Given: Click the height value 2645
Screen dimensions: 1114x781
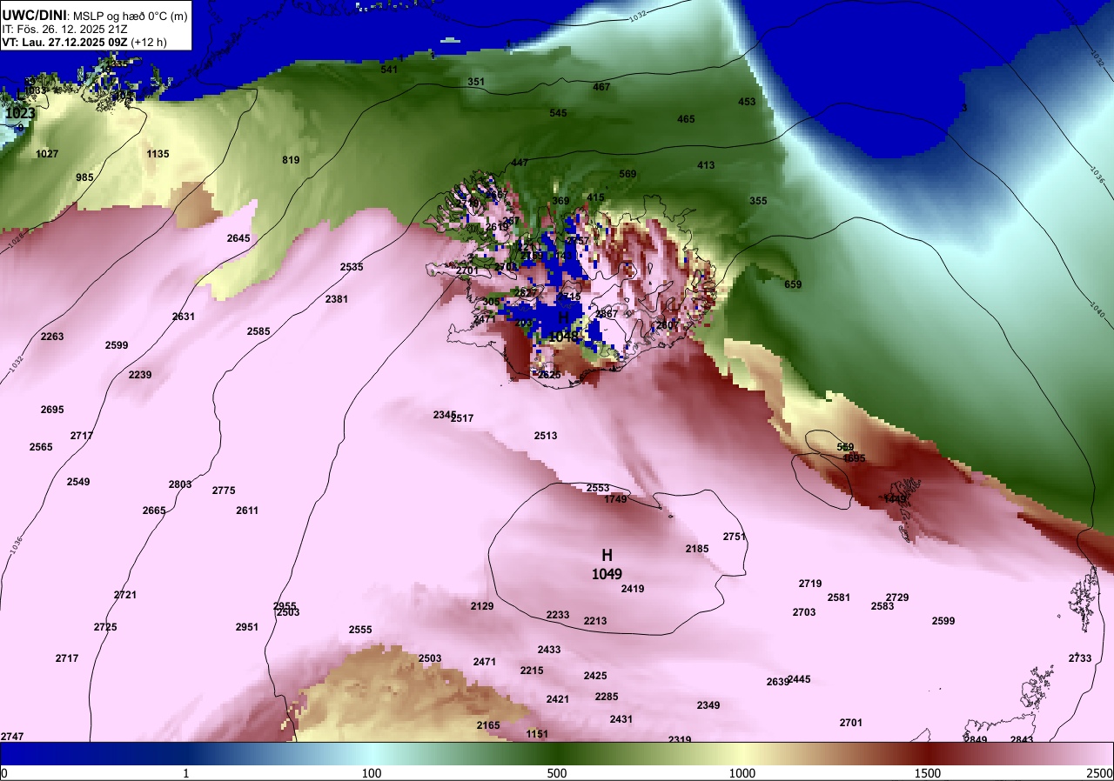Looking at the screenshot, I should [x=238, y=238].
